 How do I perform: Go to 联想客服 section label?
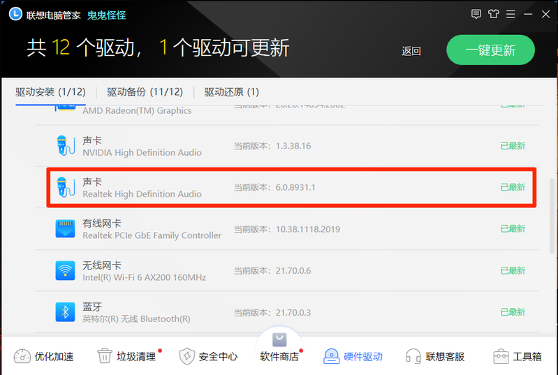[445, 357]
